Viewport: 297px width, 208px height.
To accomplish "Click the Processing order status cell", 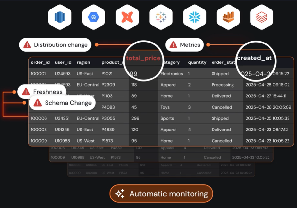I will click(x=223, y=85).
